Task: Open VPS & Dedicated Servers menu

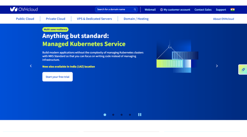Action: tap(94, 19)
